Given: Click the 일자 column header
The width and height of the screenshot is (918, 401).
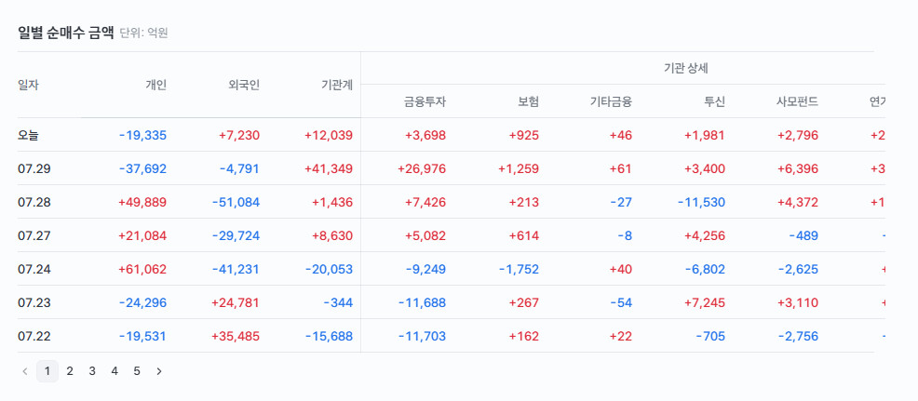Looking at the screenshot, I should tap(28, 85).
